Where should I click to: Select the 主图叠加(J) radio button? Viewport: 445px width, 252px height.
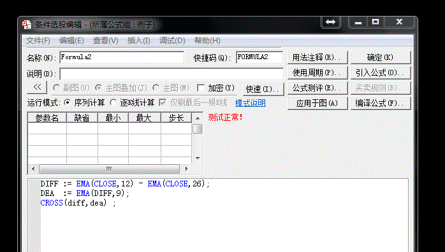(x=98, y=88)
